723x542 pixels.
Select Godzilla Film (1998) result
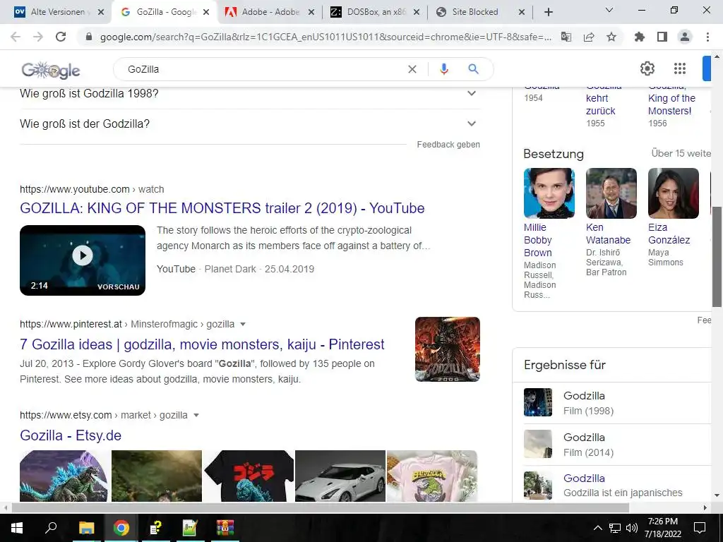pos(617,403)
